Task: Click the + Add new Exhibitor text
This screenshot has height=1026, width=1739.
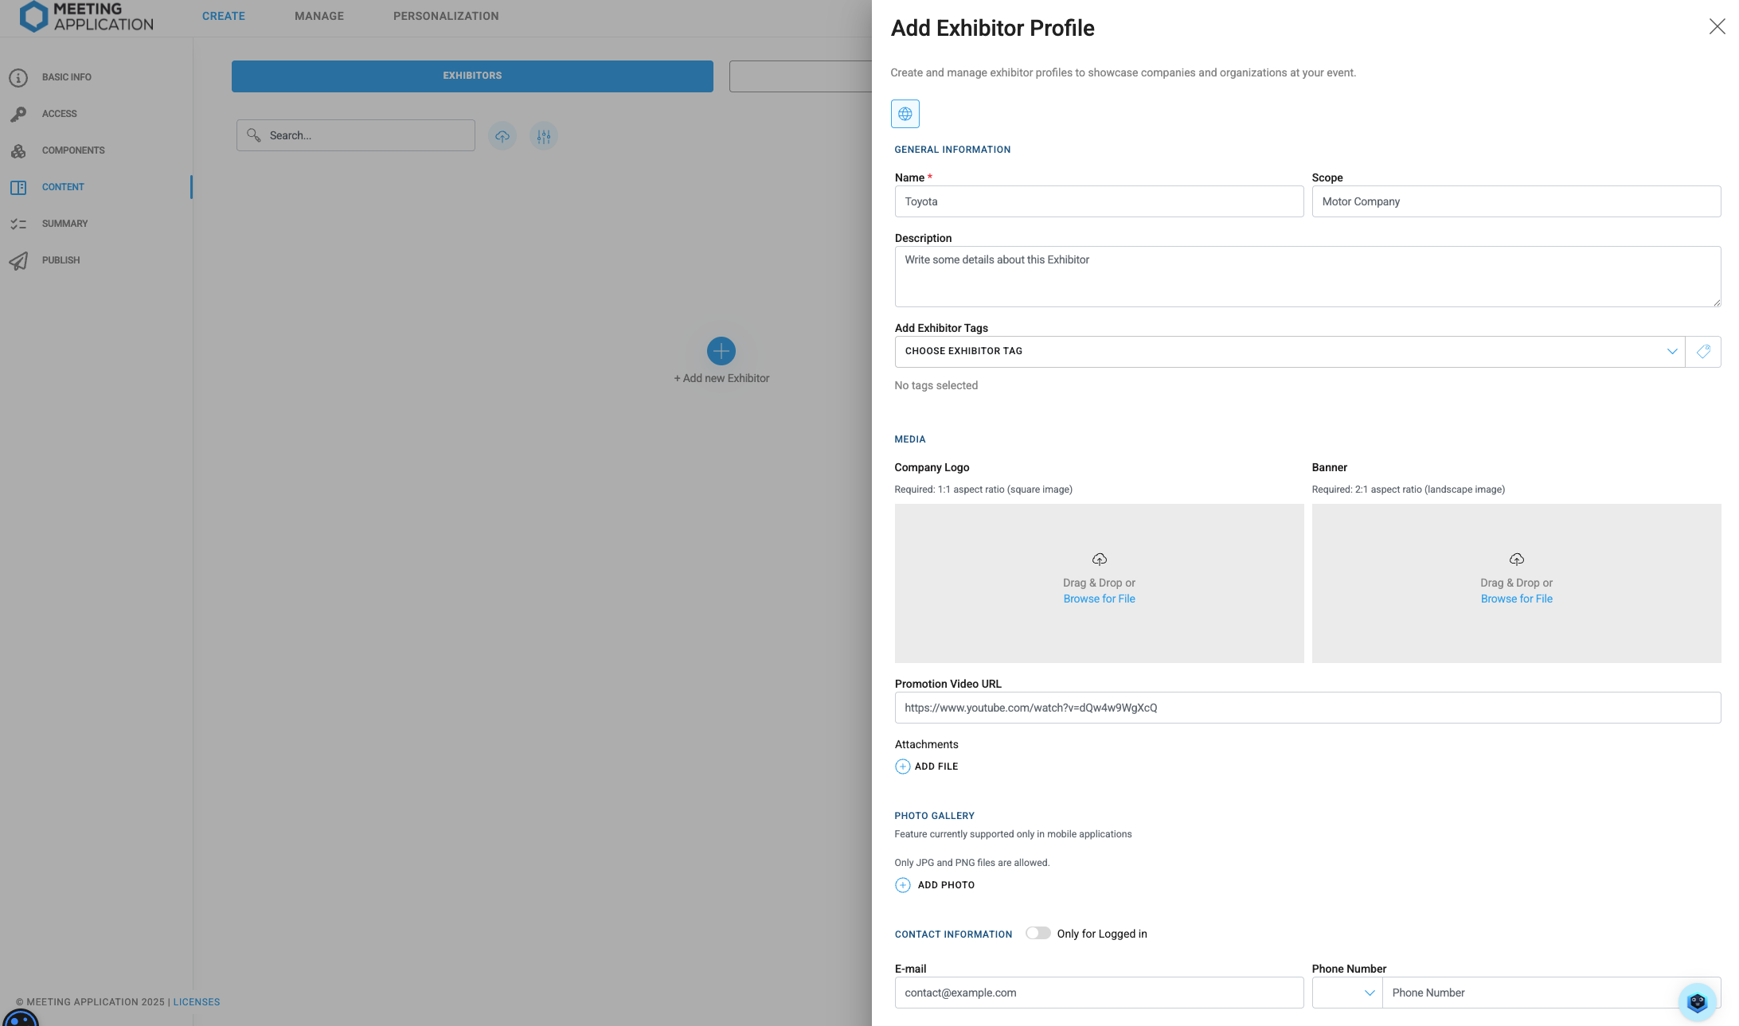Action: (x=721, y=378)
